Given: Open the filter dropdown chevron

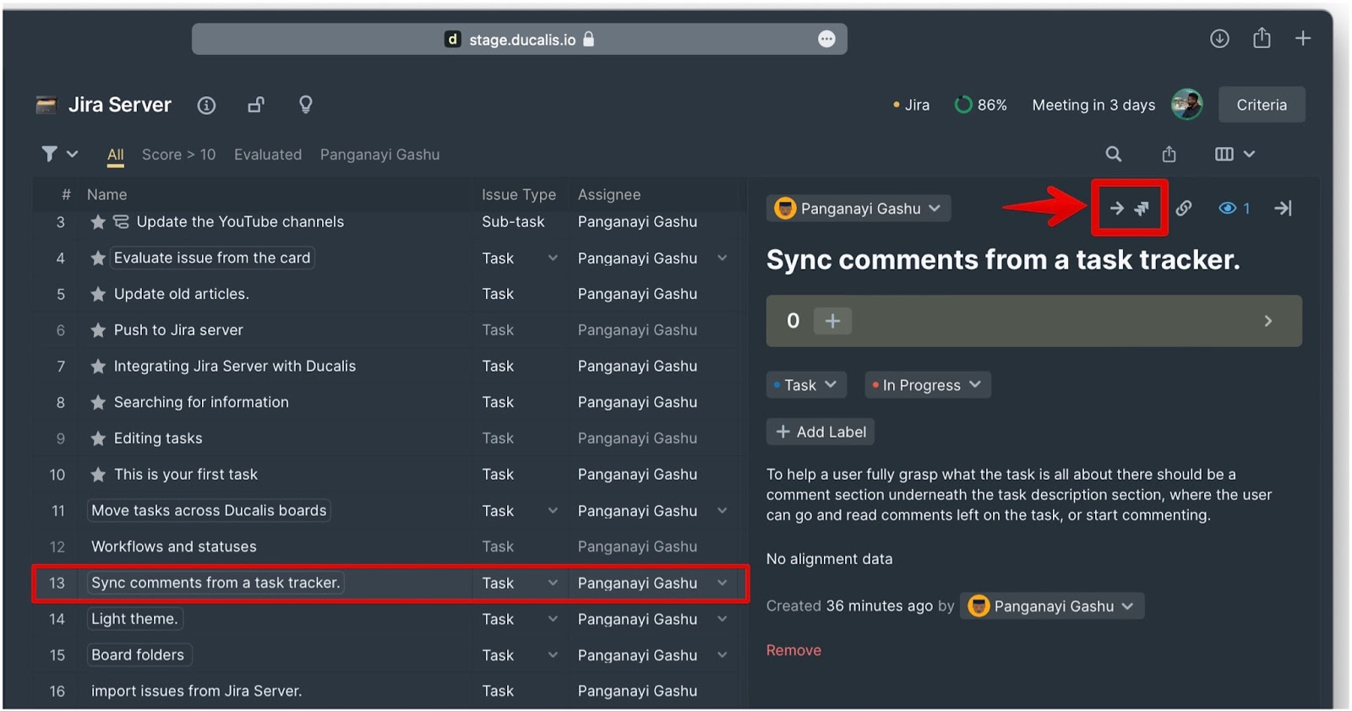Looking at the screenshot, I should click(73, 154).
